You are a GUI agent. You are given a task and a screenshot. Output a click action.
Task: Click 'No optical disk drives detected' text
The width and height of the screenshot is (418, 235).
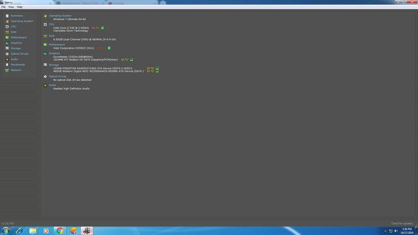pyautogui.click(x=72, y=80)
